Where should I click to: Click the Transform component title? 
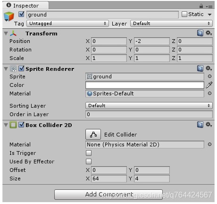click(42, 34)
